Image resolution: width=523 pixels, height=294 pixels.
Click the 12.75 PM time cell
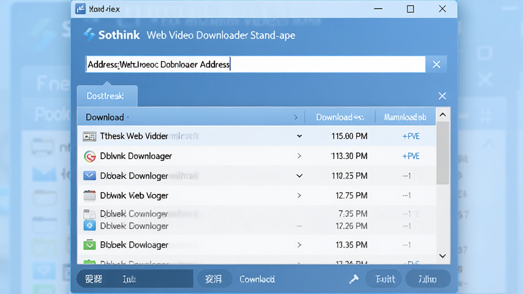pos(351,195)
